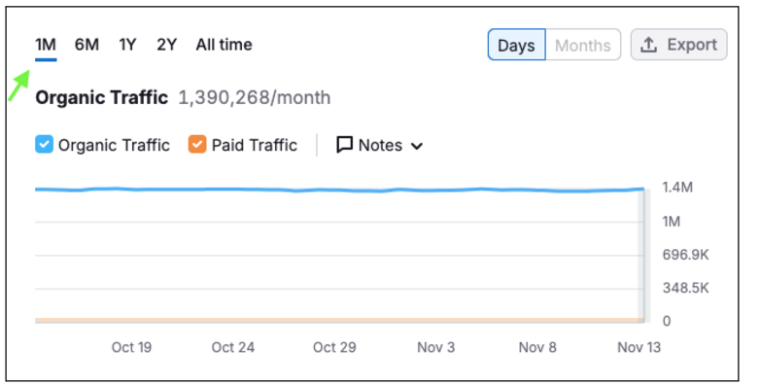The height and width of the screenshot is (385, 760).
Task: Uncheck the Organic Traffic checkbox
Action: (44, 145)
